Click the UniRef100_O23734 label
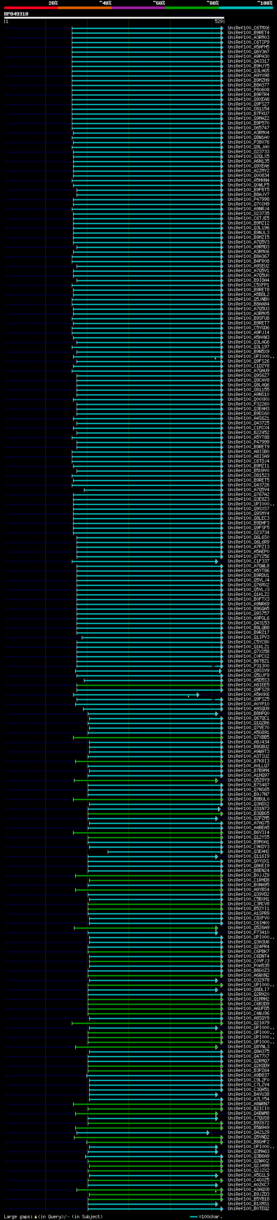Image resolution: width=277 pixels, height=1220 pixels. click(248, 532)
